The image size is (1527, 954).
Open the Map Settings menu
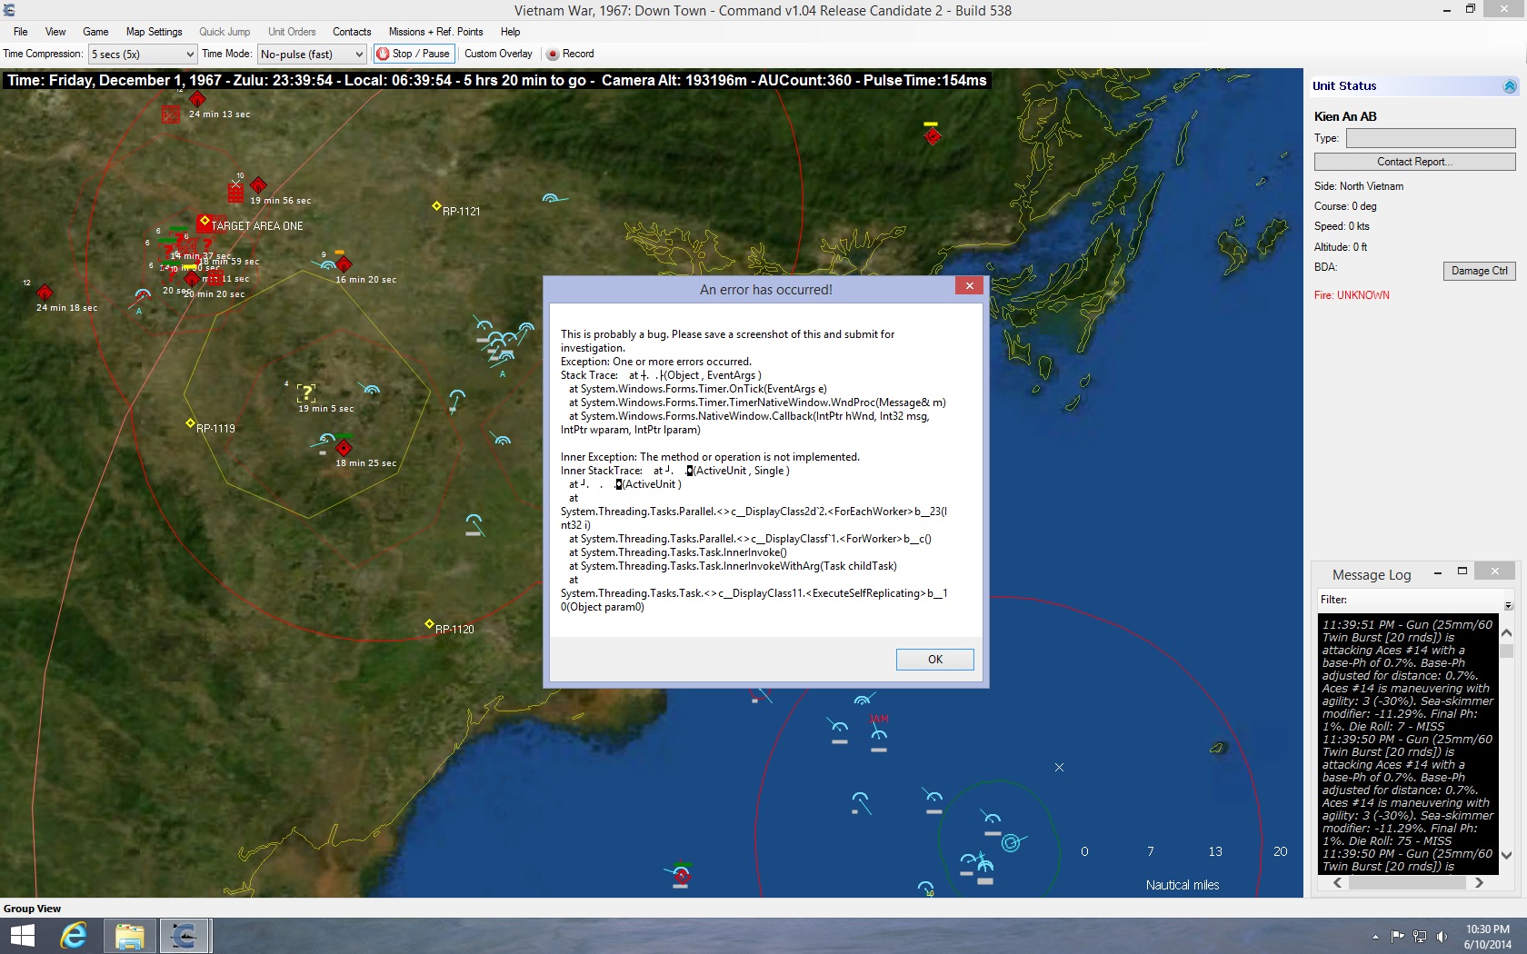pos(154,32)
